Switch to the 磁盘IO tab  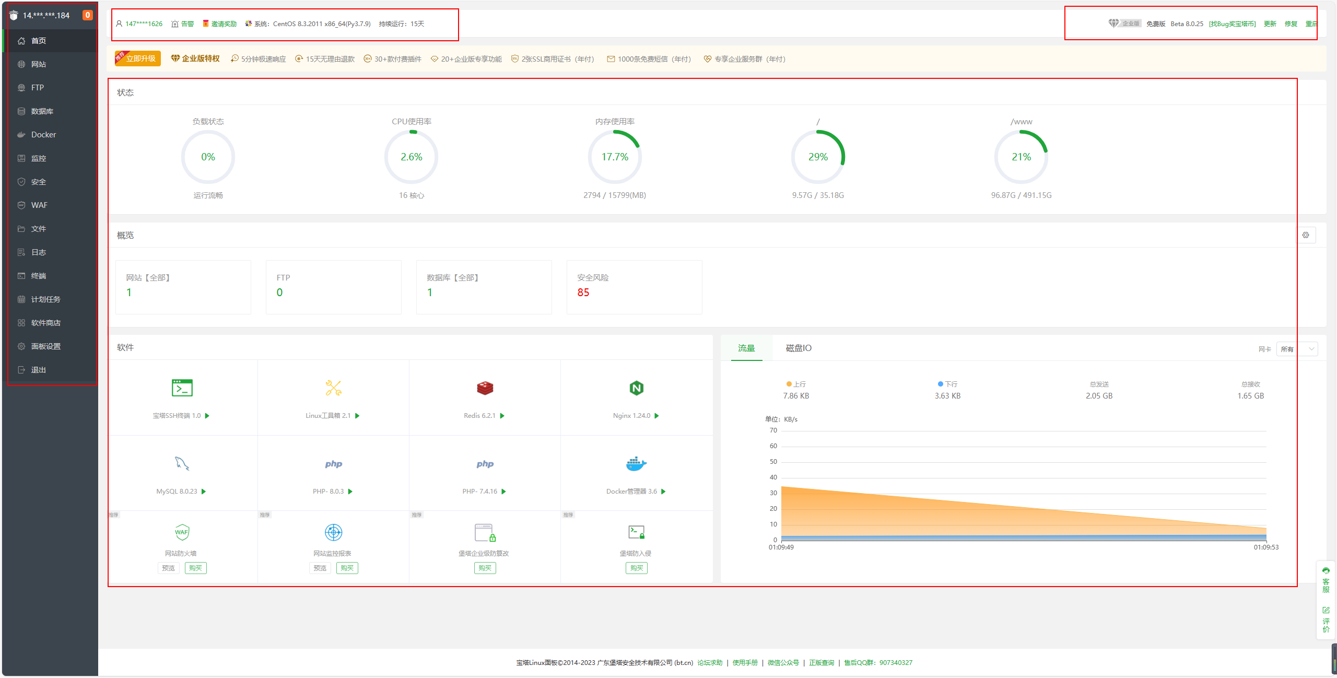coord(798,348)
